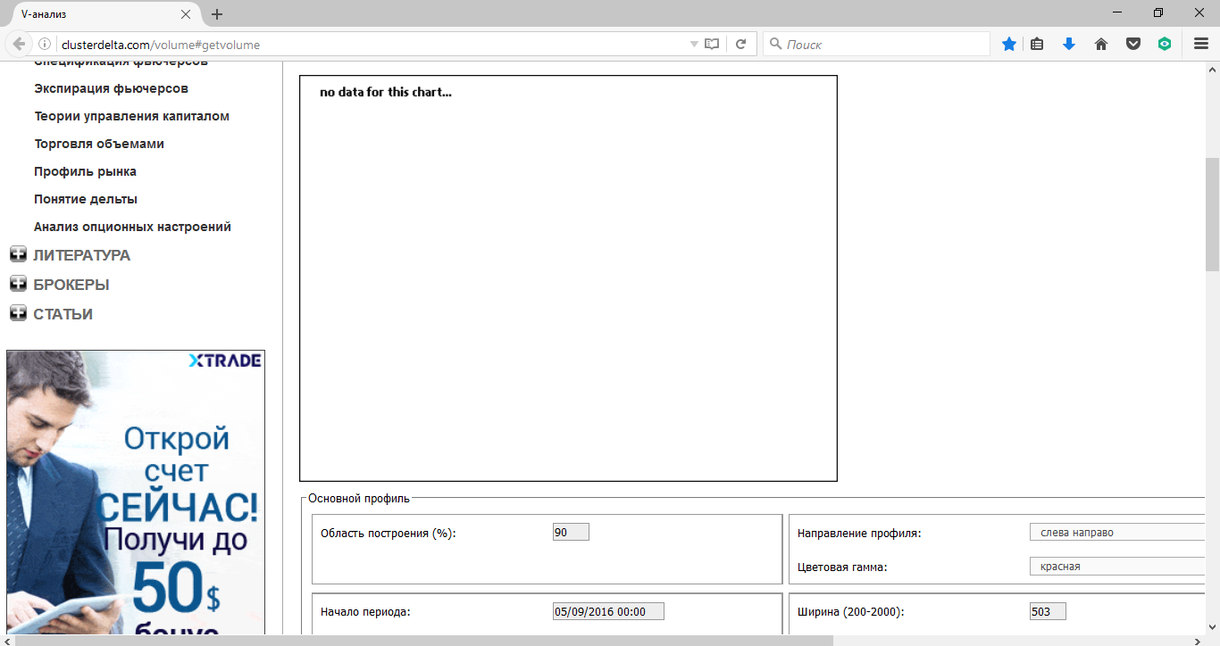Expand the БРОКЕРЫ section plus icon

pos(18,284)
